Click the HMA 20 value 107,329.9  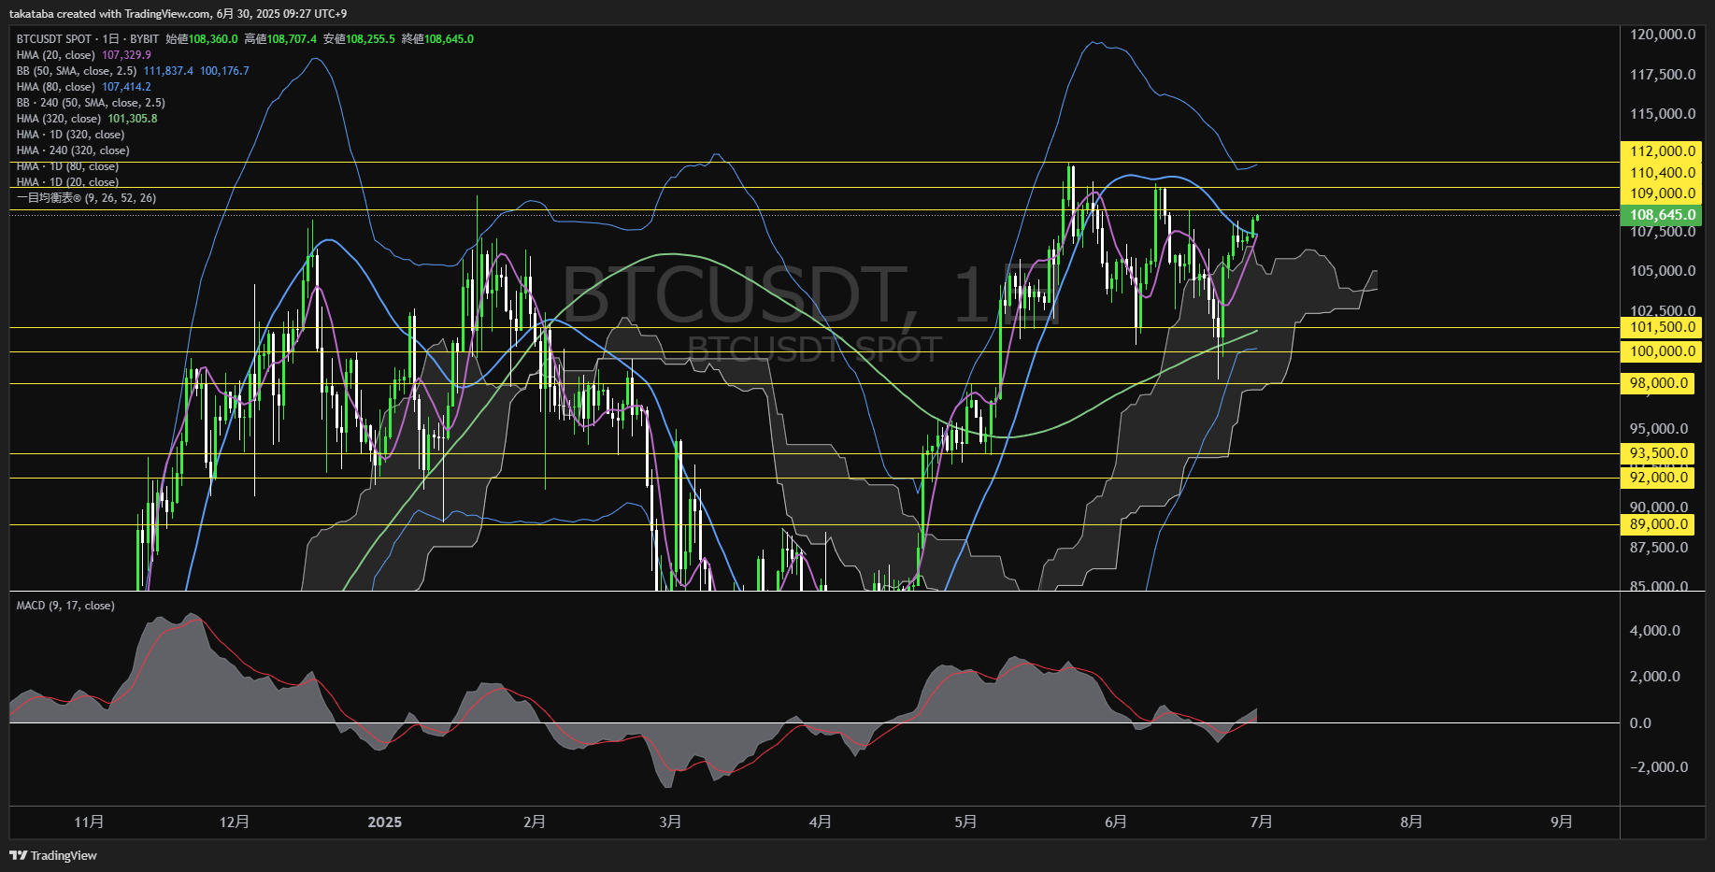point(126,55)
